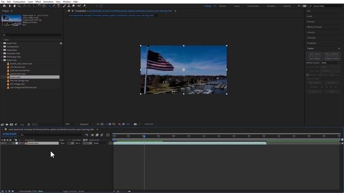This screenshot has height=193, width=344.
Task: Select the Type tool
Action: [59, 6]
